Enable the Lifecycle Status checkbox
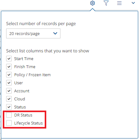140x140 pixels. [9, 123]
